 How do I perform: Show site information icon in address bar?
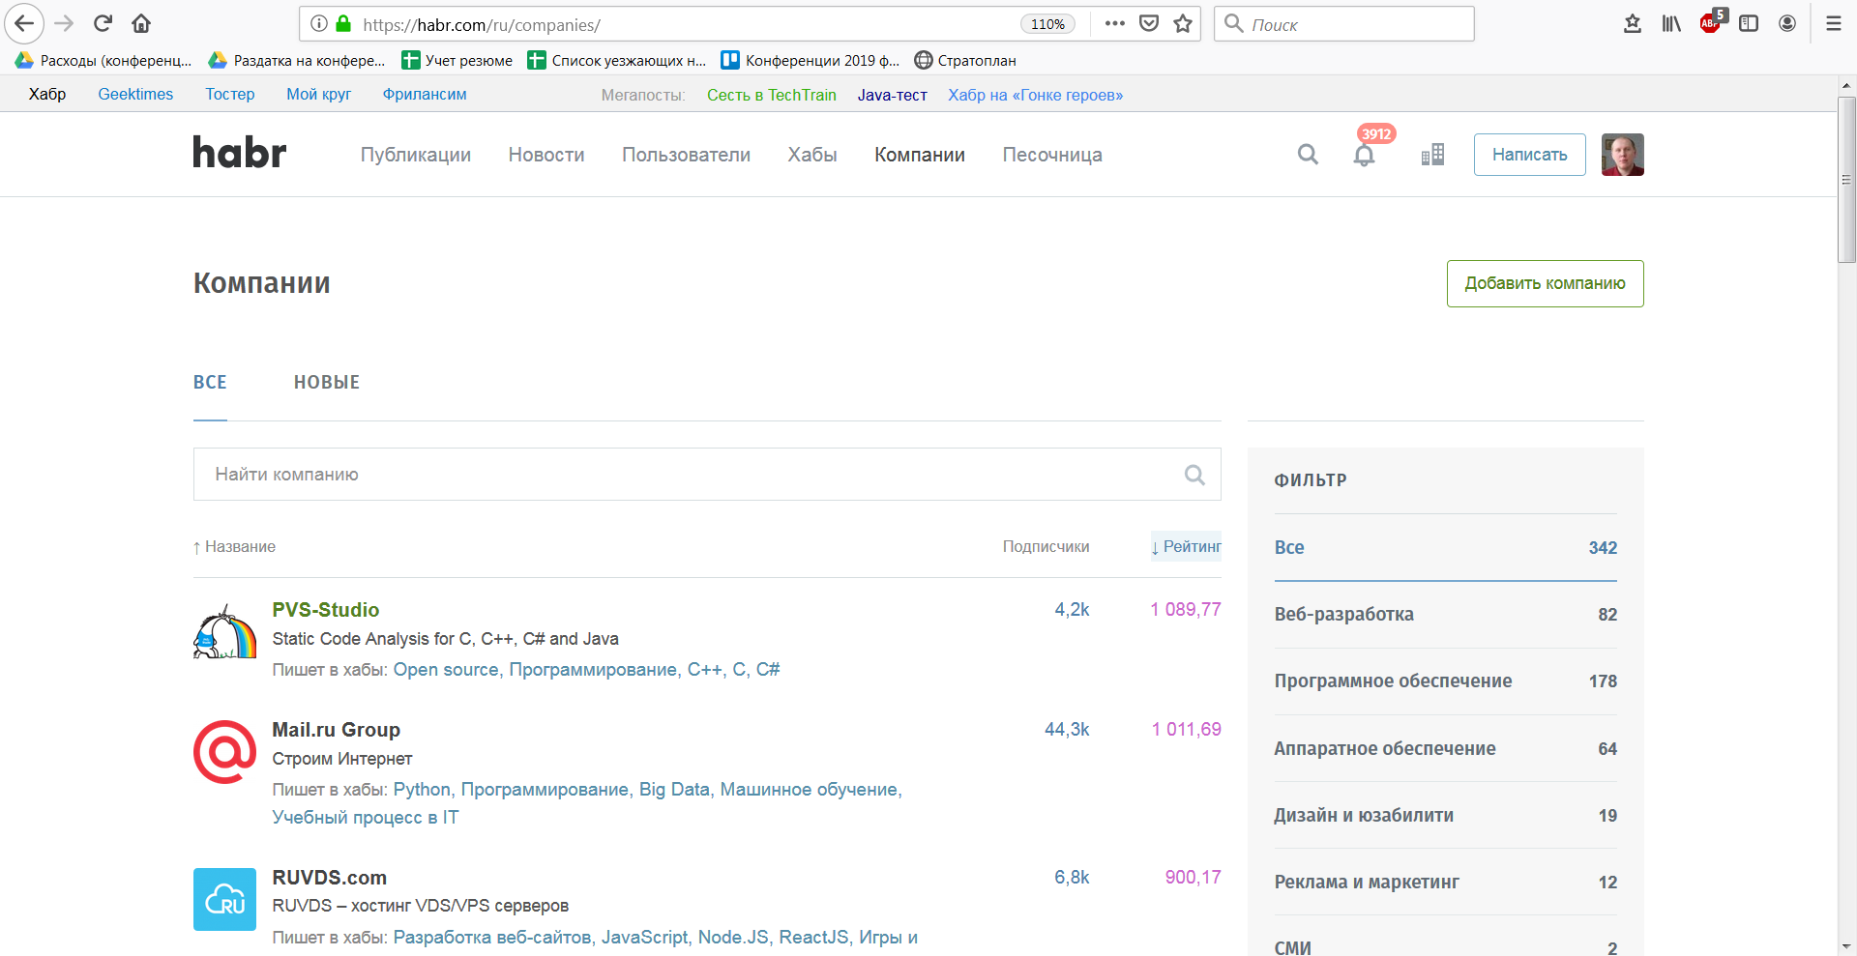(318, 24)
